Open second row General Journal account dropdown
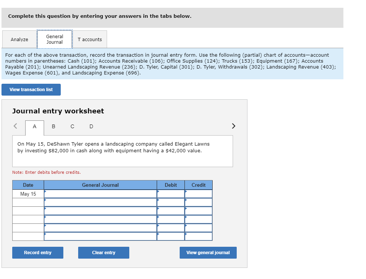This screenshot has width=366, height=279. coord(100,202)
